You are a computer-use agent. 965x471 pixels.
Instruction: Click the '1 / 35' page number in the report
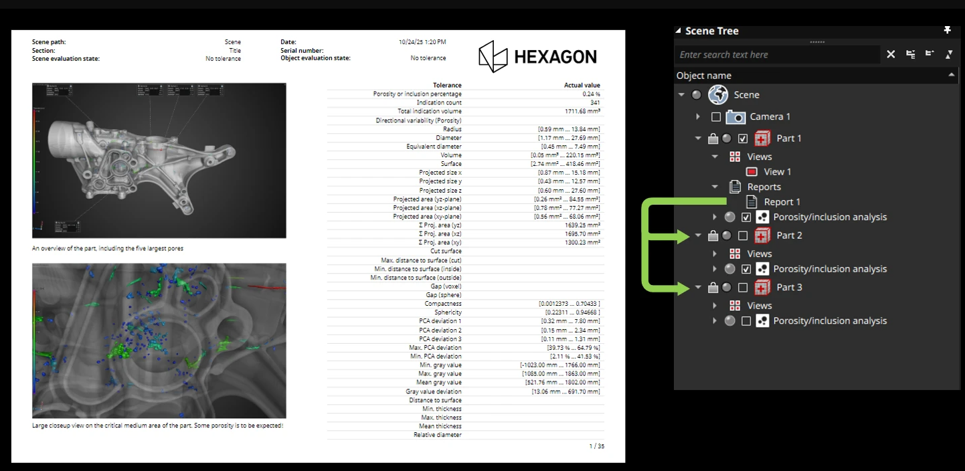point(596,446)
